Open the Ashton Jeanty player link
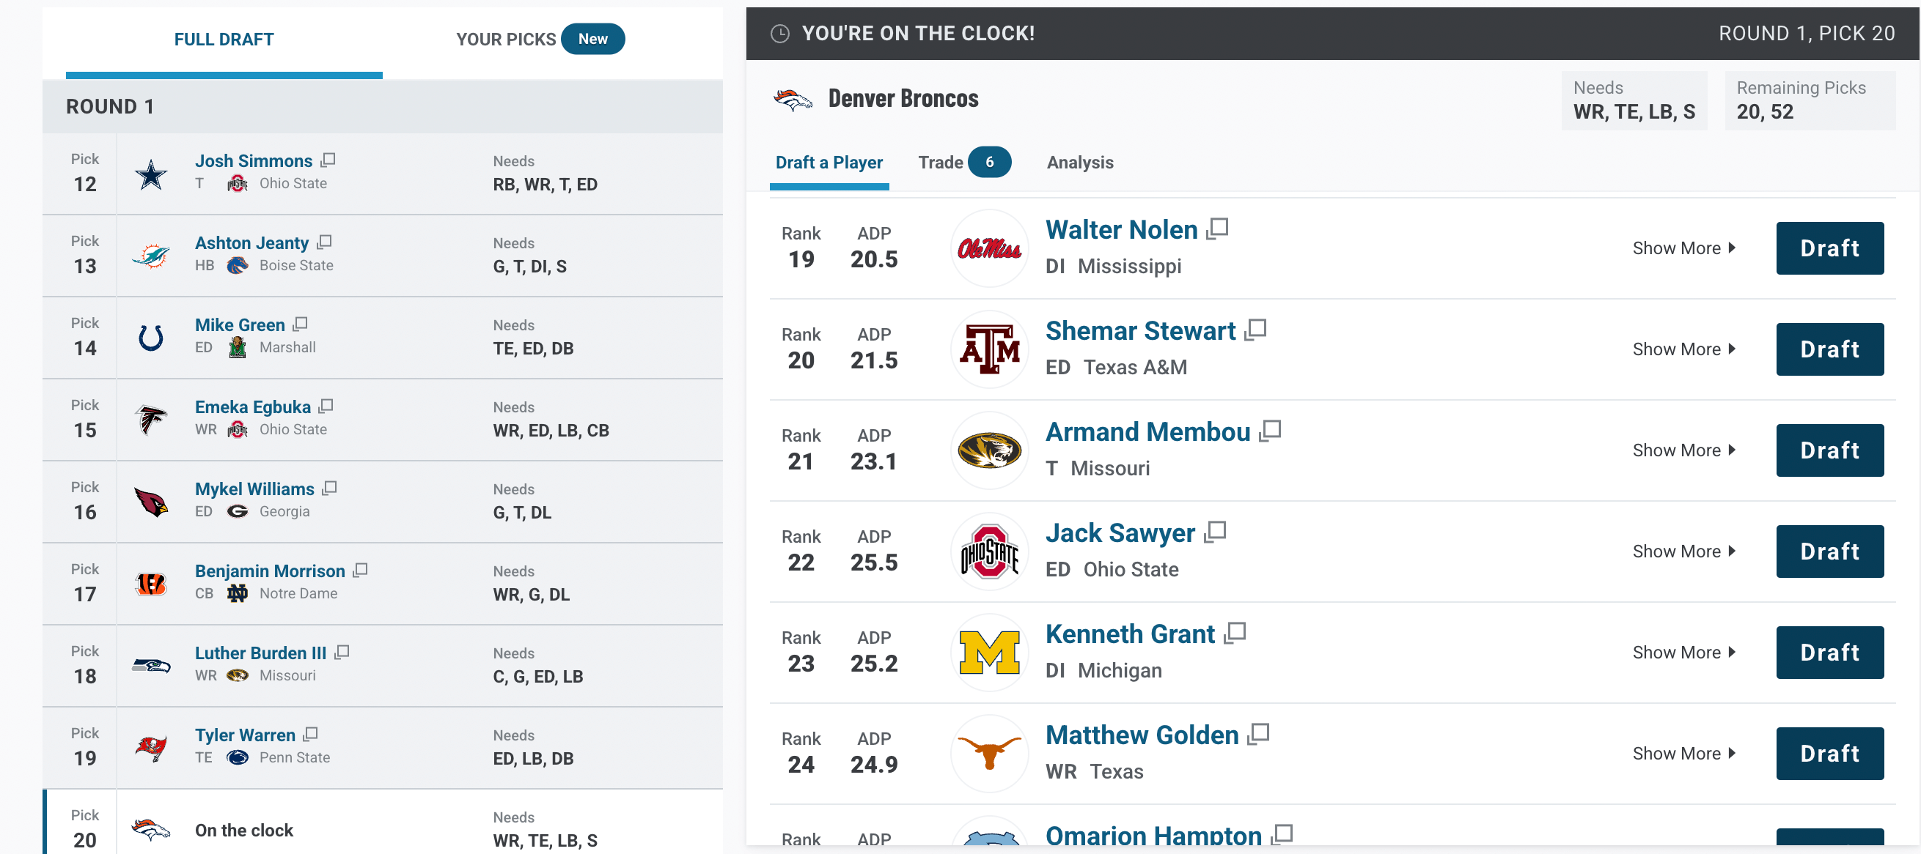Screen dimensions: 1921x854 pyautogui.click(x=251, y=242)
